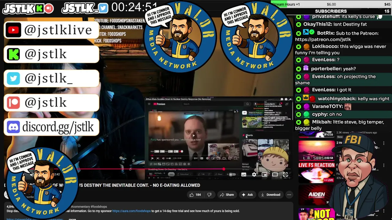
Task: Open notifications bell in embedded YouTube
Action: click(x=280, y=104)
